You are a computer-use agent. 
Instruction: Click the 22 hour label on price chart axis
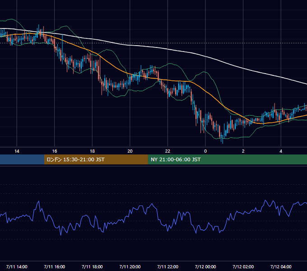coord(167,151)
